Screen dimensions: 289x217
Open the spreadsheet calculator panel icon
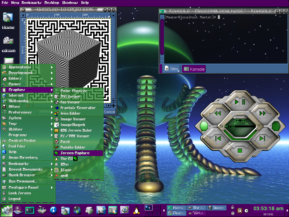point(113,210)
